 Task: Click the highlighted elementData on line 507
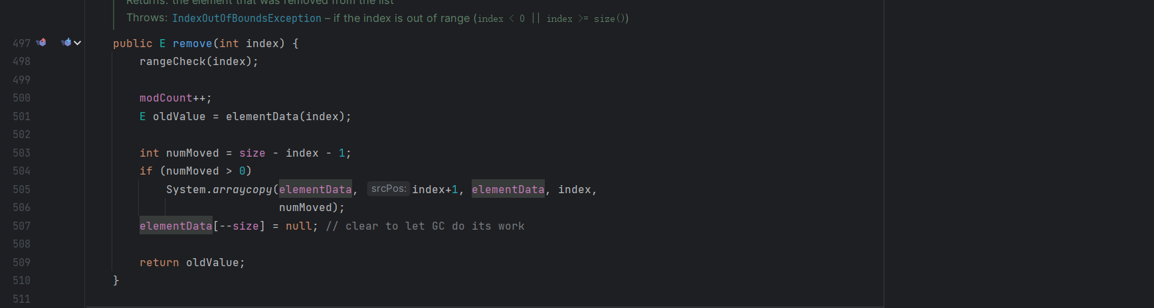[175, 226]
